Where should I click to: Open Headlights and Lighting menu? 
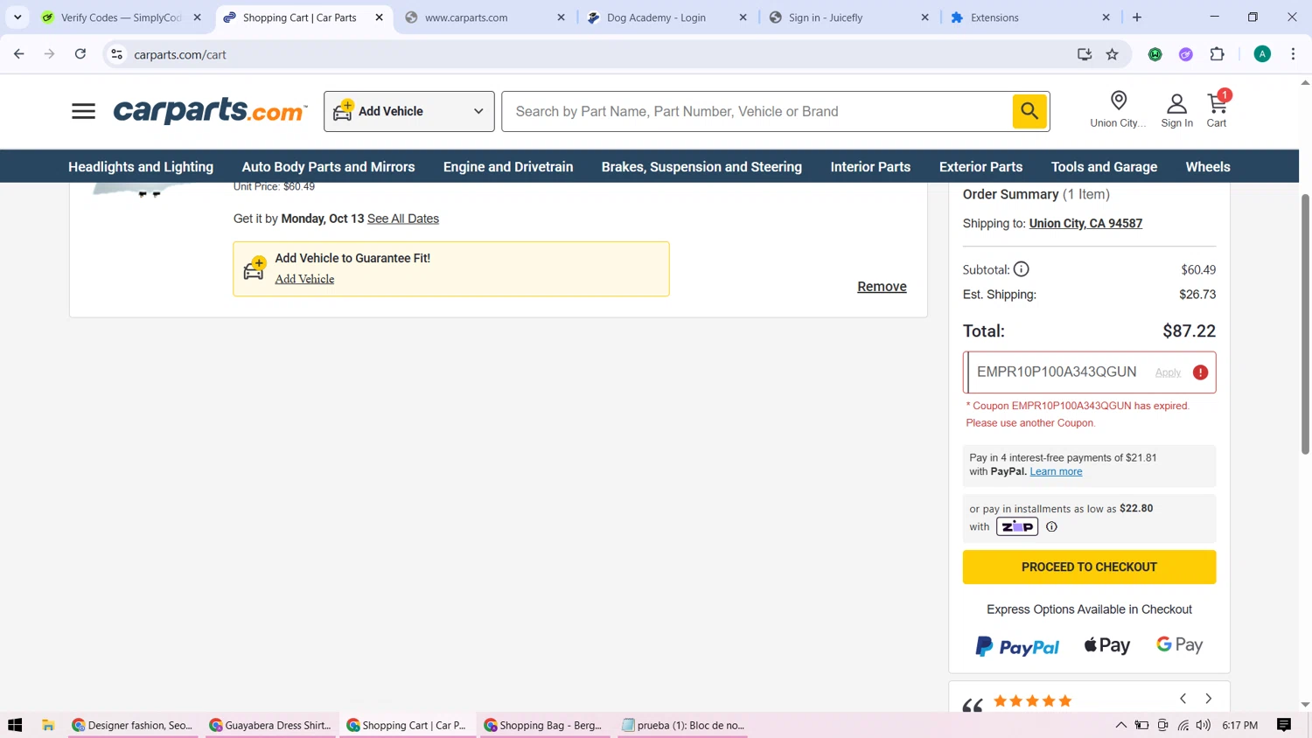point(141,166)
